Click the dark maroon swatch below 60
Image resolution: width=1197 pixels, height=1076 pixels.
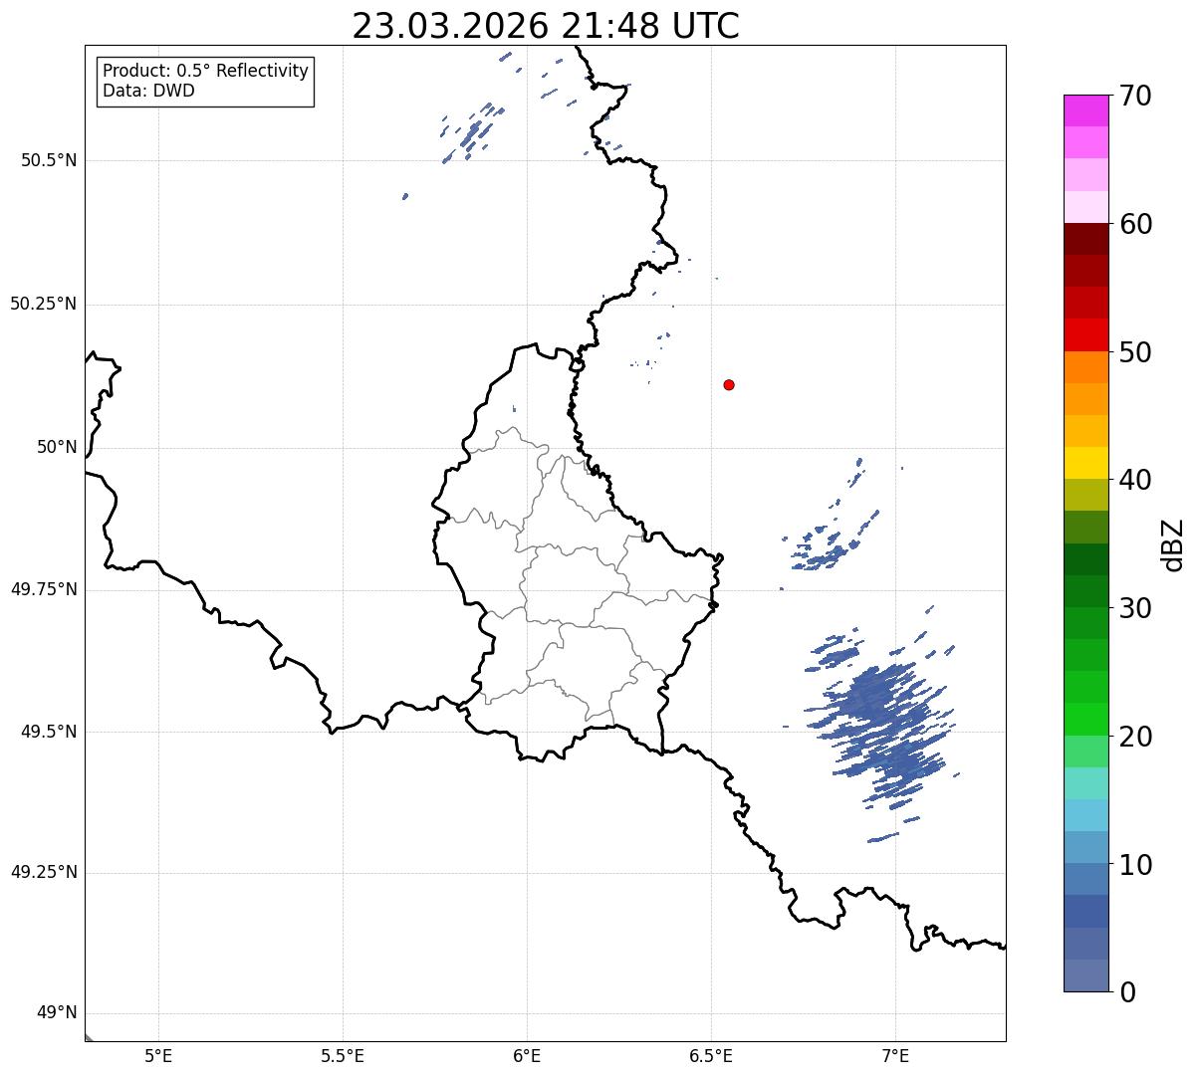pyautogui.click(x=1085, y=239)
